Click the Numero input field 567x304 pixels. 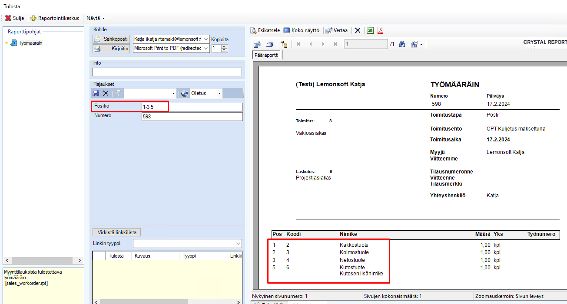[192, 117]
